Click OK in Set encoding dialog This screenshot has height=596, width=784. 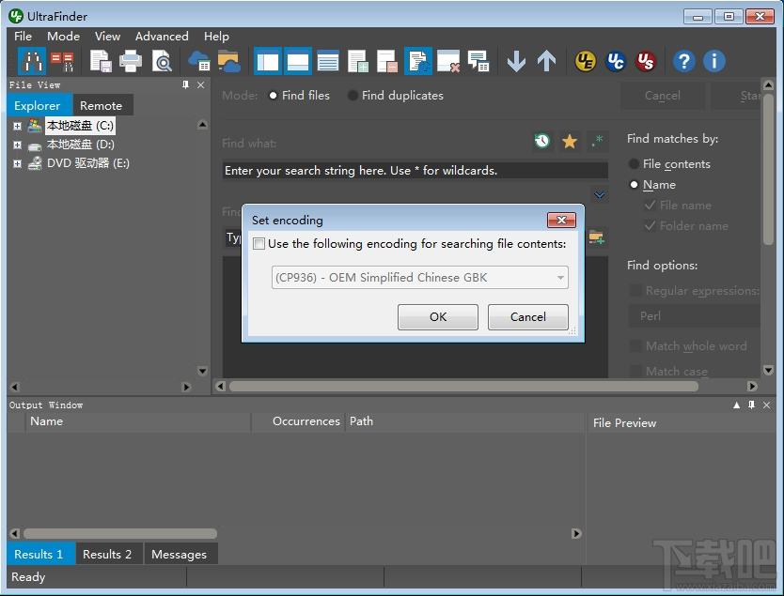[x=438, y=317]
